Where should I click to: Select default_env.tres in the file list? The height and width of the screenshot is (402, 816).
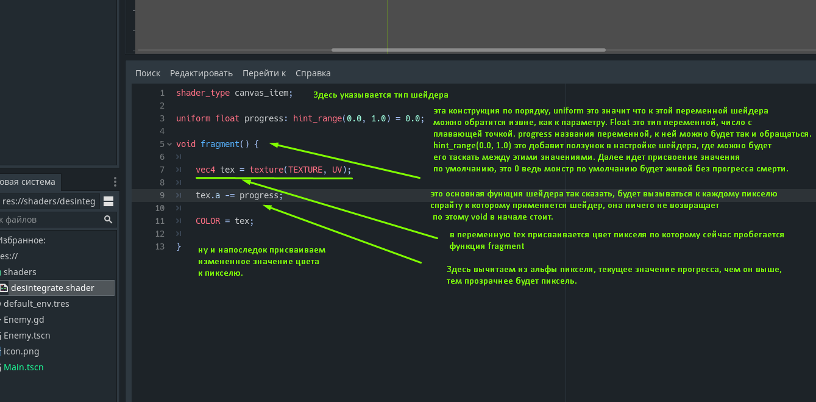point(36,304)
